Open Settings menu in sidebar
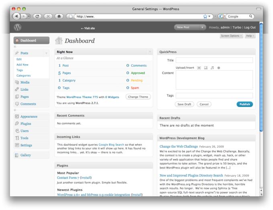The height and width of the screenshot is (210, 273). point(26,145)
